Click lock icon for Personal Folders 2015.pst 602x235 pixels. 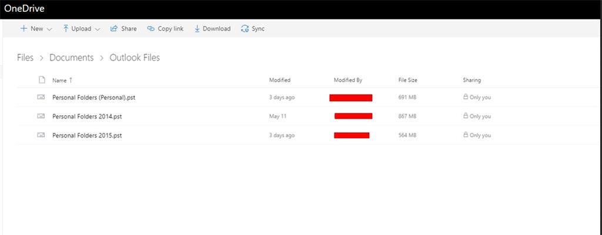point(466,135)
